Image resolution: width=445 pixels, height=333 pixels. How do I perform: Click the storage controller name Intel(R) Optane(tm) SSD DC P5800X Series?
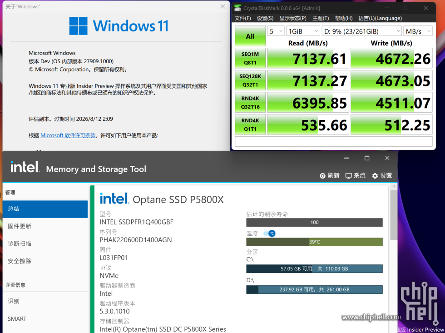click(163, 329)
